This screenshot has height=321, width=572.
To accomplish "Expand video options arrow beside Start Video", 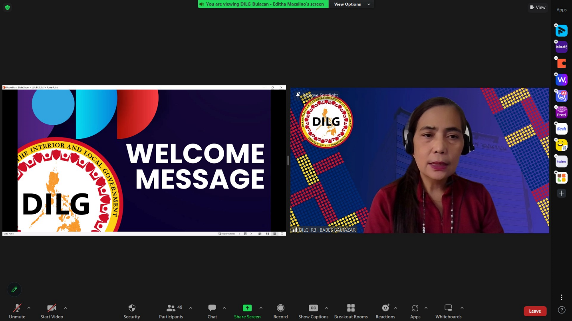I will click(66, 308).
